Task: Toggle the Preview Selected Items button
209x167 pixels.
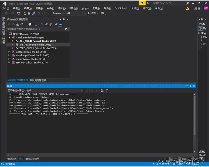Action: (60, 24)
